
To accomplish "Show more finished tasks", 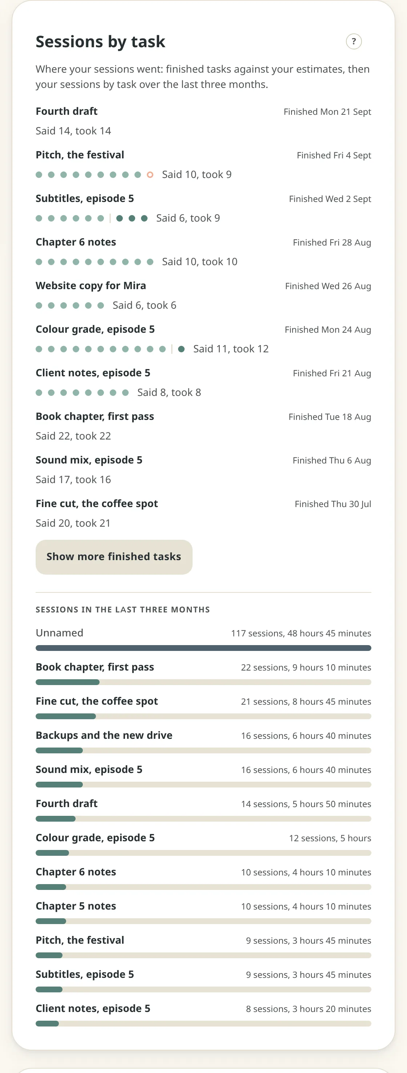I will (114, 557).
